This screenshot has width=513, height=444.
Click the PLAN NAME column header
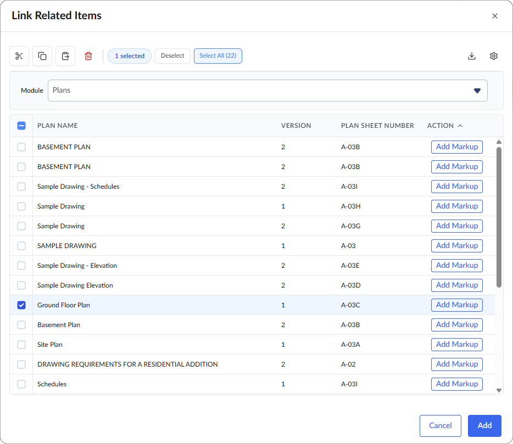click(x=57, y=126)
